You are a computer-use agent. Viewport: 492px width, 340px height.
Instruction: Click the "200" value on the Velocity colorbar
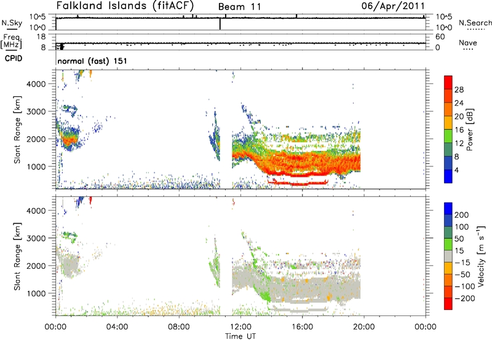(x=462, y=215)
